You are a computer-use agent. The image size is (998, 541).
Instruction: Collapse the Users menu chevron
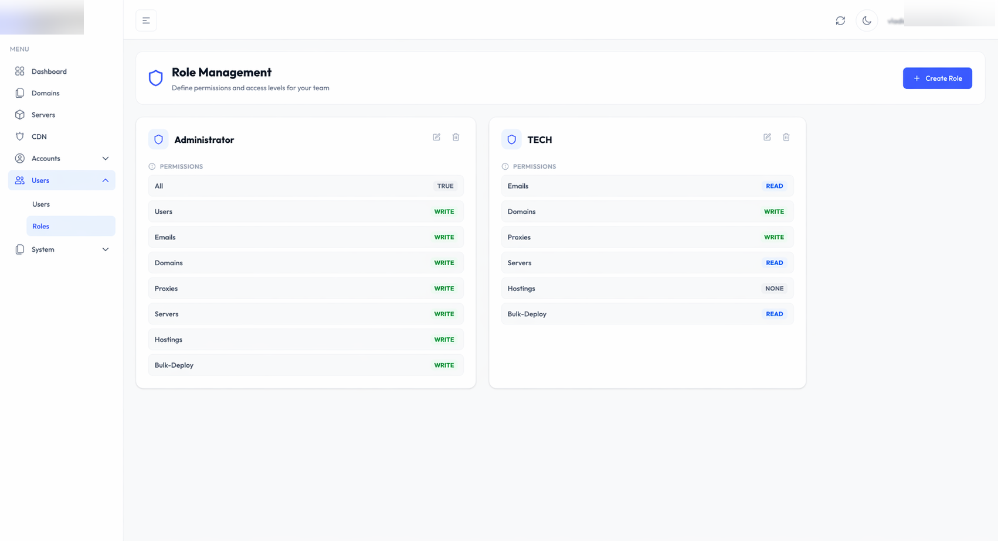point(106,180)
